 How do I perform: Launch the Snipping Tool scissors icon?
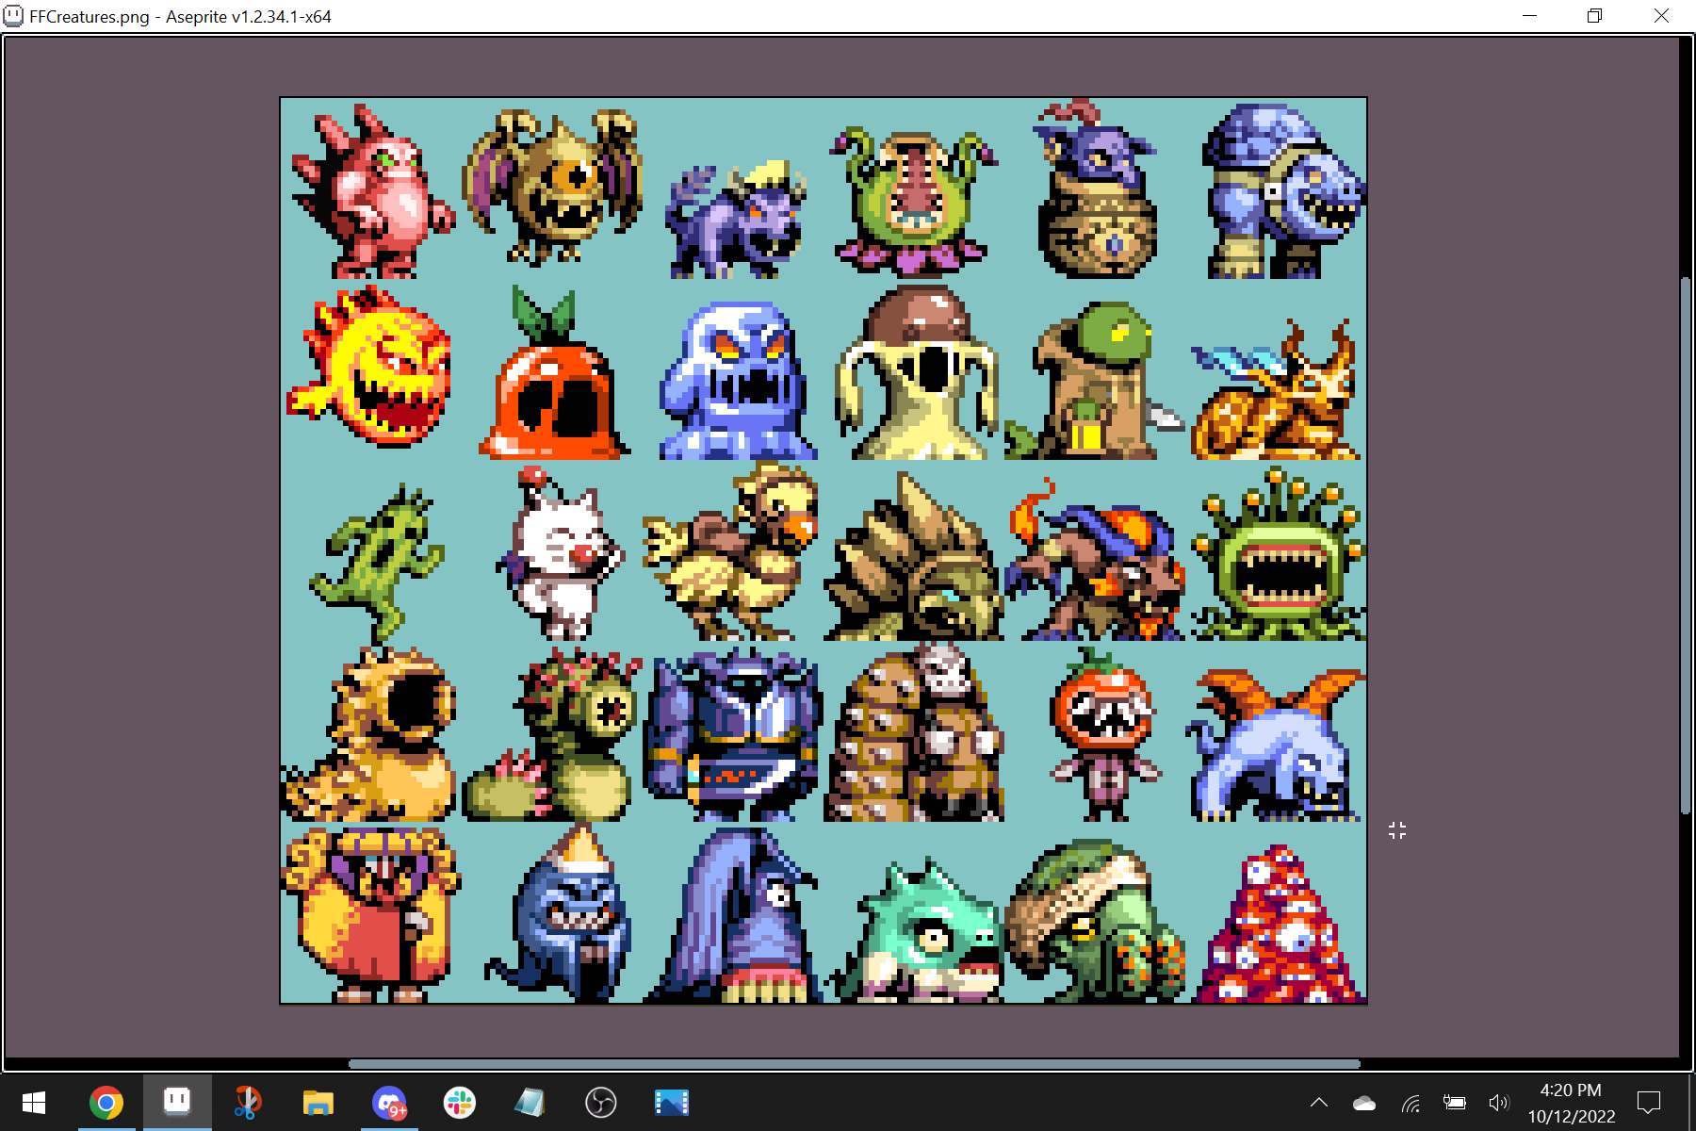coord(247,1103)
